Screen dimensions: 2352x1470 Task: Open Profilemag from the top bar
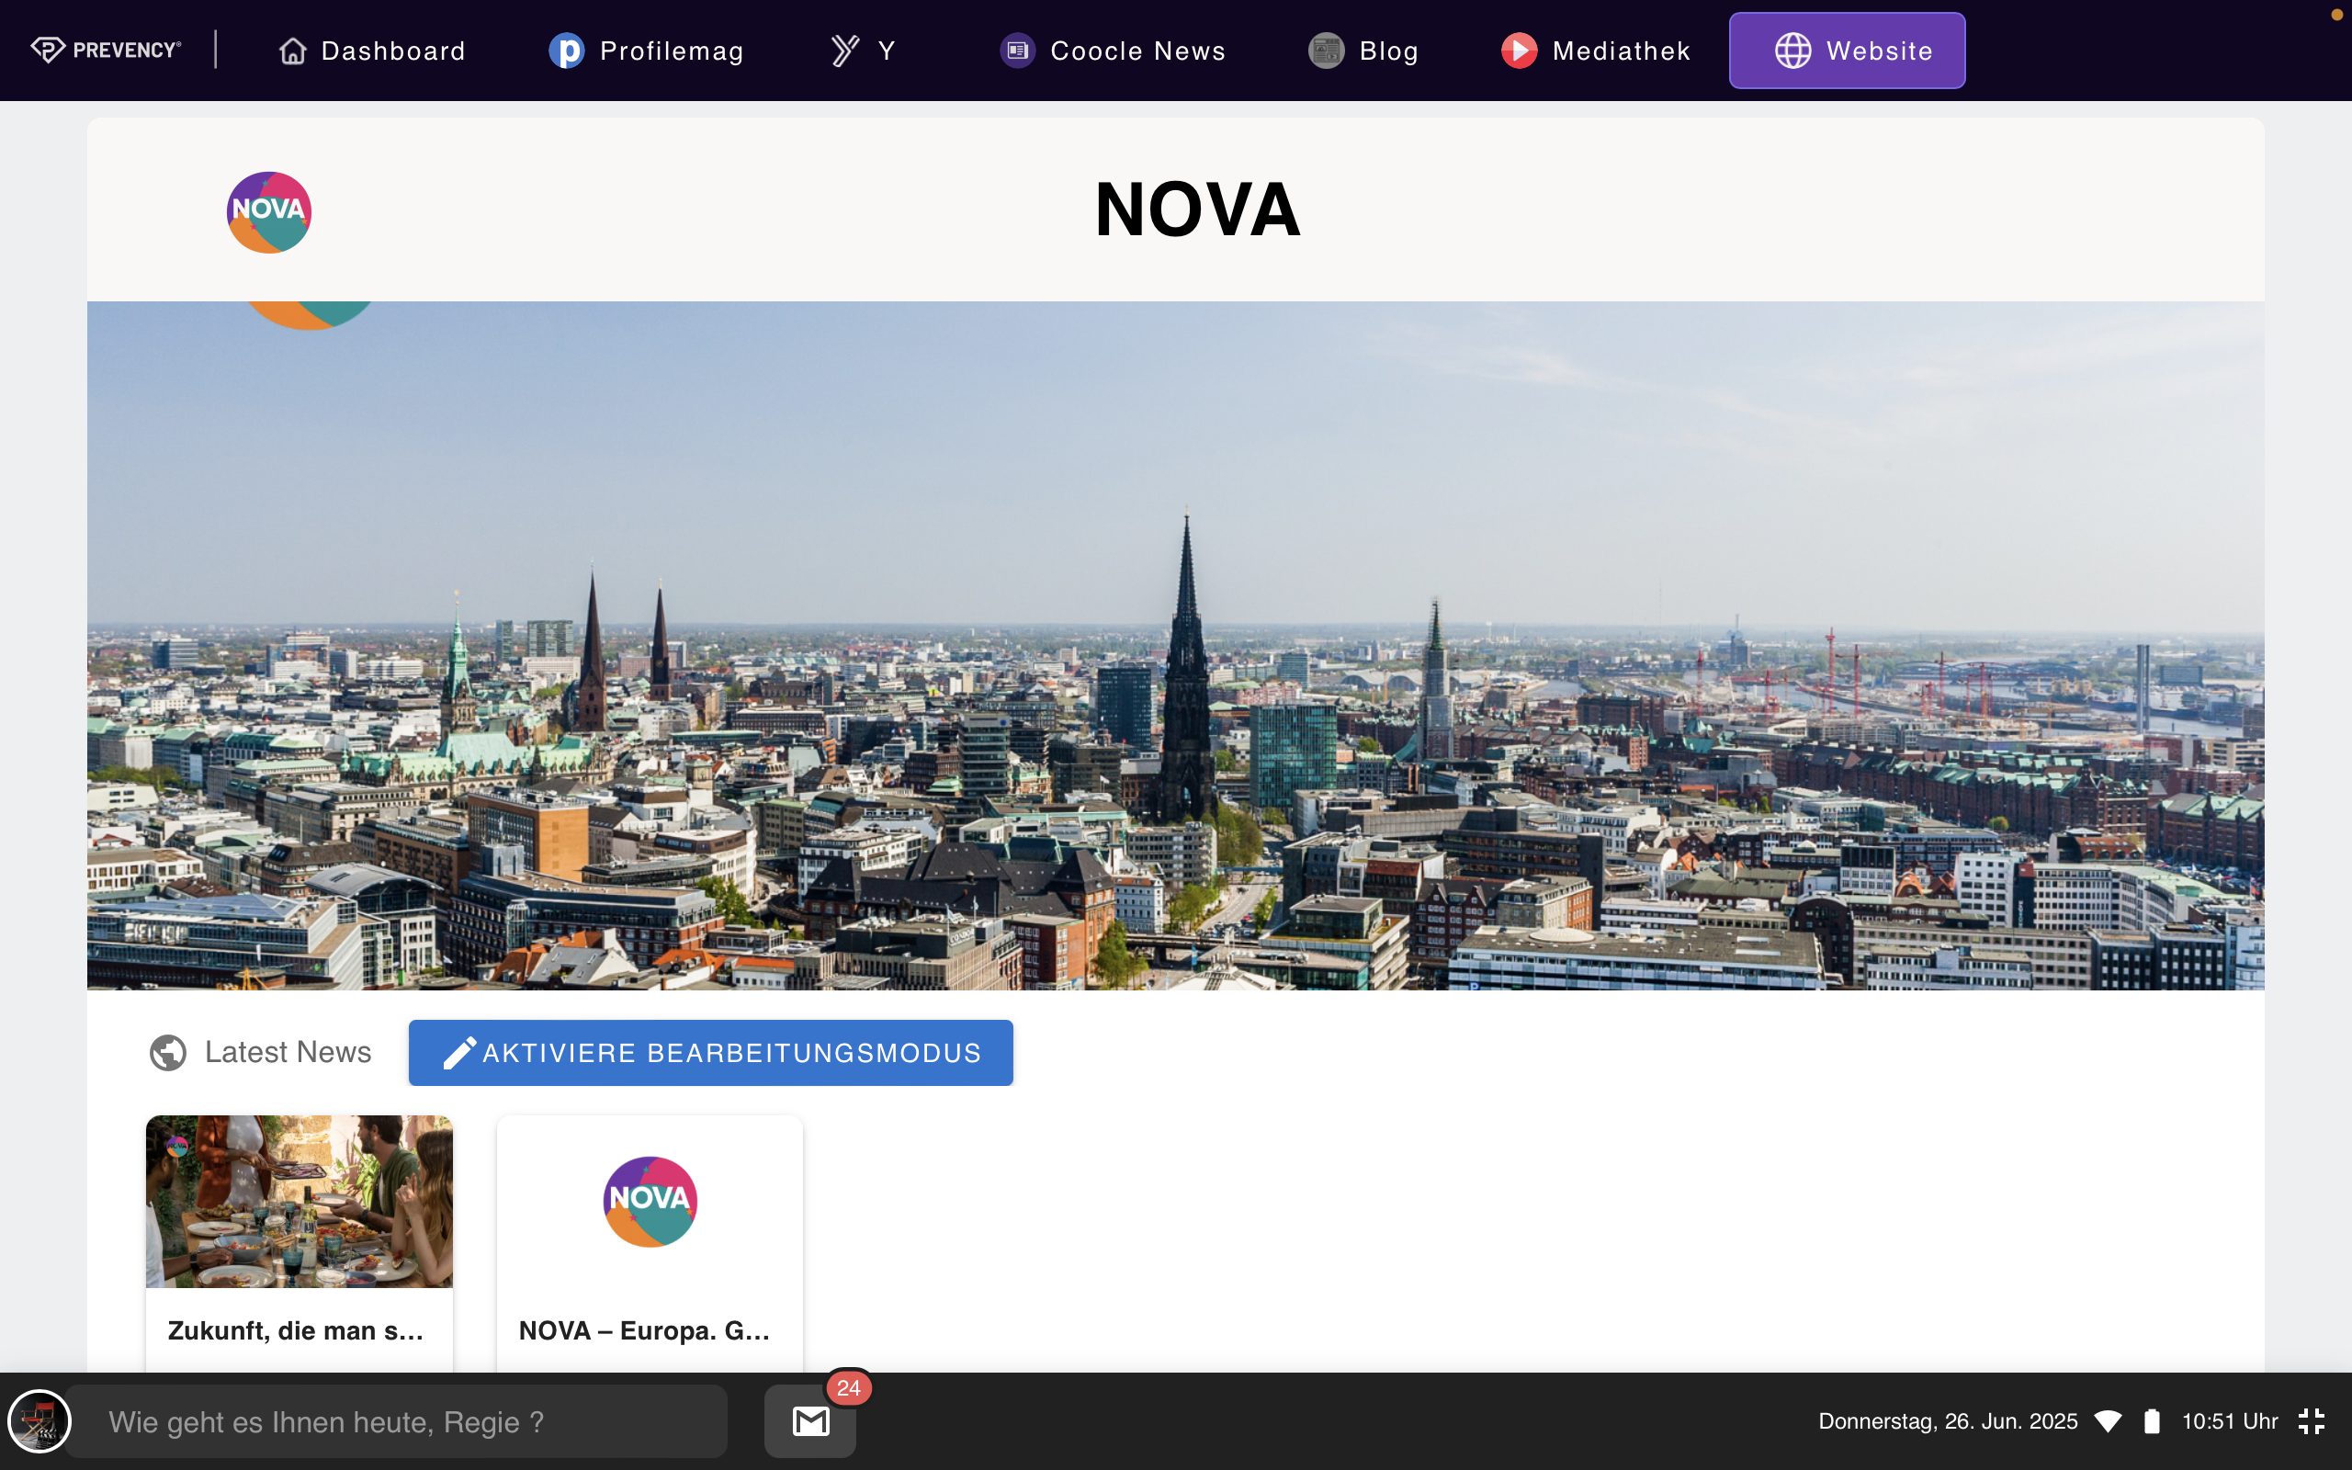click(x=646, y=51)
